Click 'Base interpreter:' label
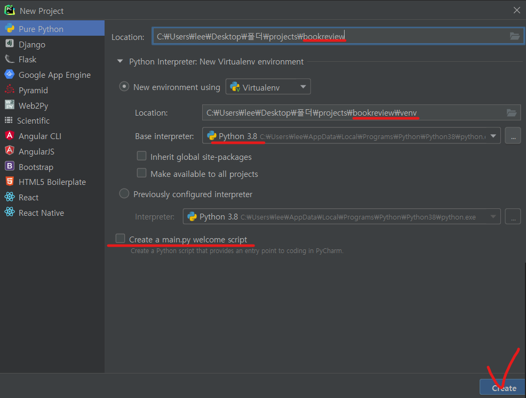The image size is (526, 398). click(164, 136)
